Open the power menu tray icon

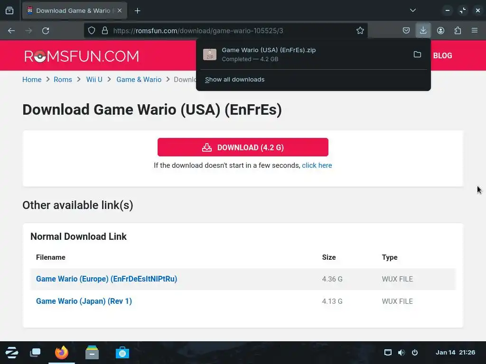(x=415, y=353)
